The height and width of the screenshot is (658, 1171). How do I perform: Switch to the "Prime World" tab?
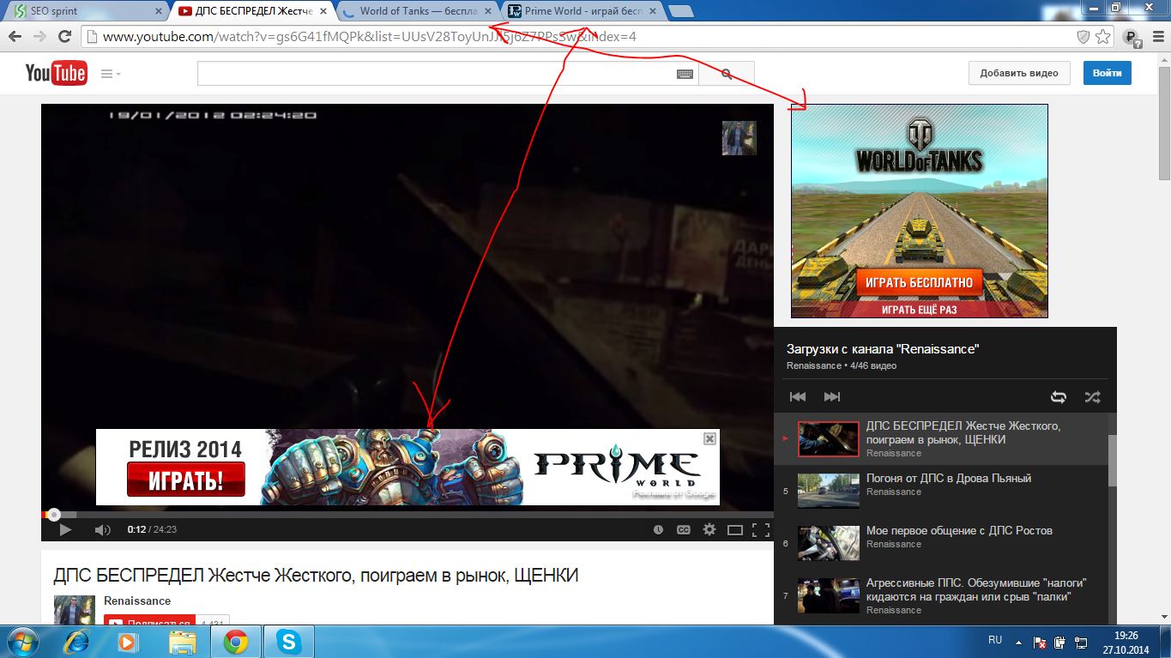(x=581, y=11)
